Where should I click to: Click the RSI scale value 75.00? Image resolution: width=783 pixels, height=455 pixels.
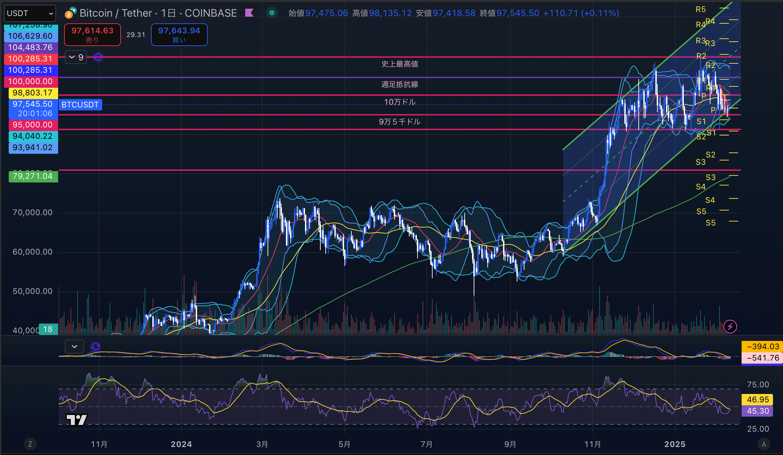758,385
